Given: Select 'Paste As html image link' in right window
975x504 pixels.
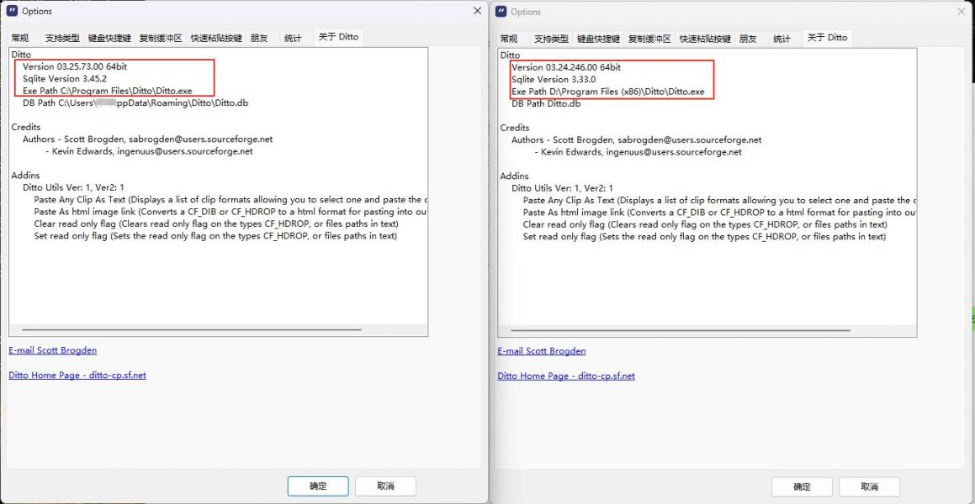Looking at the screenshot, I should point(719,213).
